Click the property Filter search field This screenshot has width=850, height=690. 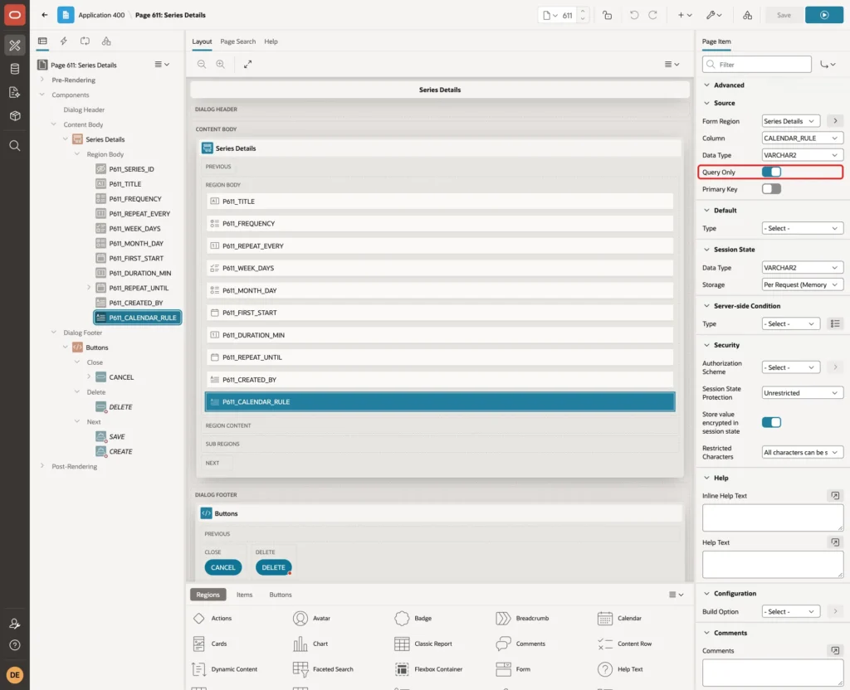point(756,65)
